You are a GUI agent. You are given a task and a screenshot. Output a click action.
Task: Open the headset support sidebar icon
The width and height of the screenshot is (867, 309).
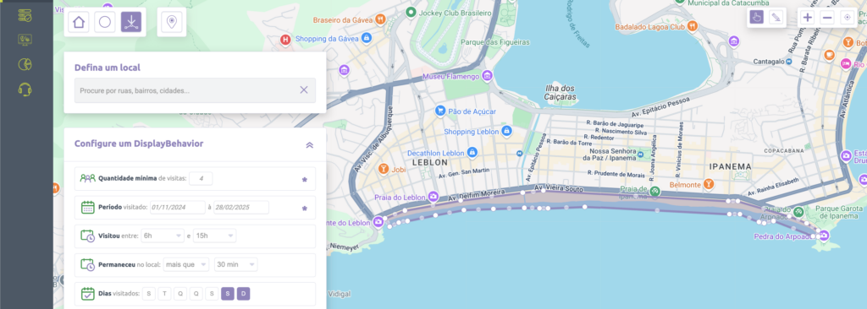point(25,89)
